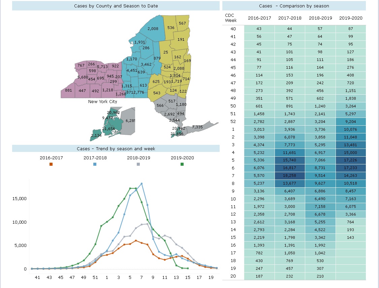
Task: Click the peak data point of the blue 2017-2018 line
Action: tap(141, 184)
